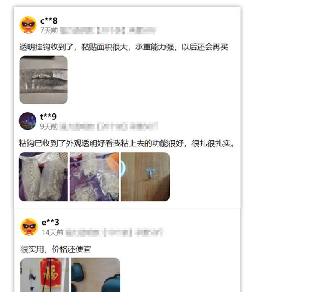Open username t**9 profile
Viewport: 310px width, 292px height.
coord(48,117)
